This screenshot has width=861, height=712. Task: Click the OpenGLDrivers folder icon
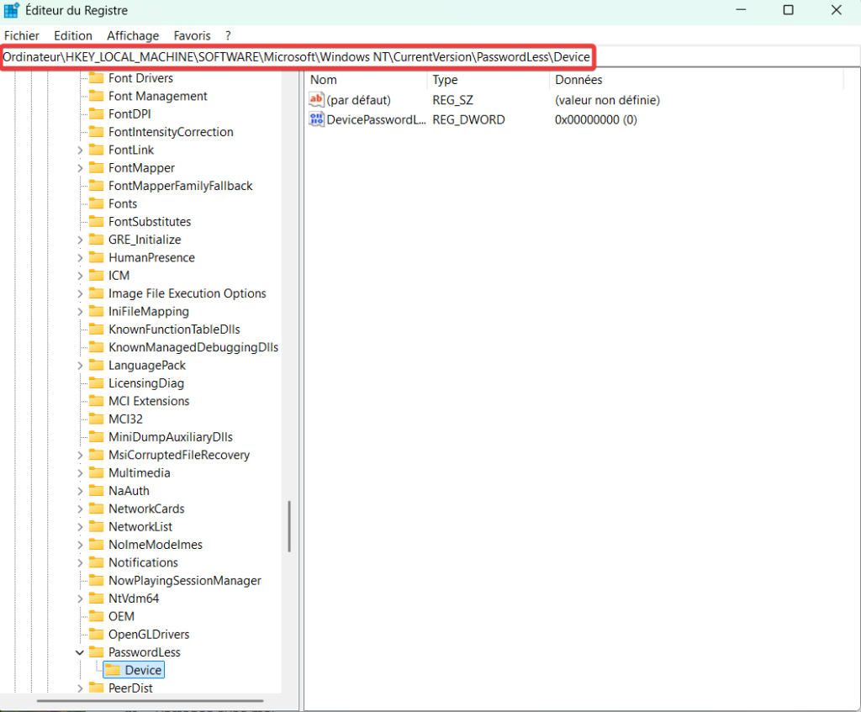[x=96, y=635]
